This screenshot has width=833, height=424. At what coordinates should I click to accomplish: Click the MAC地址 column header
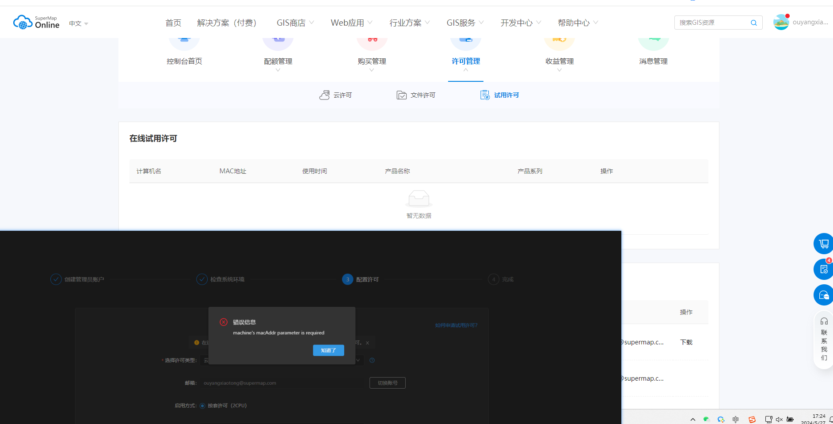(233, 171)
